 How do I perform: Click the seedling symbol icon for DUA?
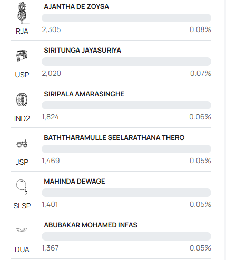[22, 231]
